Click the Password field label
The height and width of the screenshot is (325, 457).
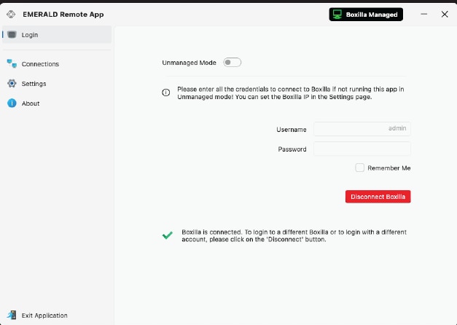tap(292, 149)
